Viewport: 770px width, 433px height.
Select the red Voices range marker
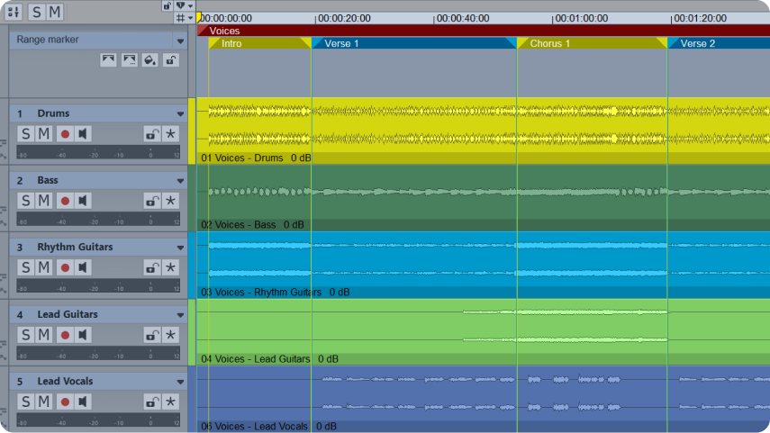484,31
